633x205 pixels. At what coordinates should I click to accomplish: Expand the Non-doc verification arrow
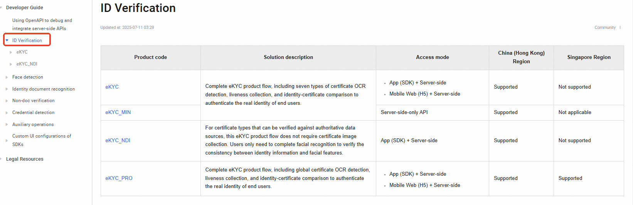(x=7, y=101)
